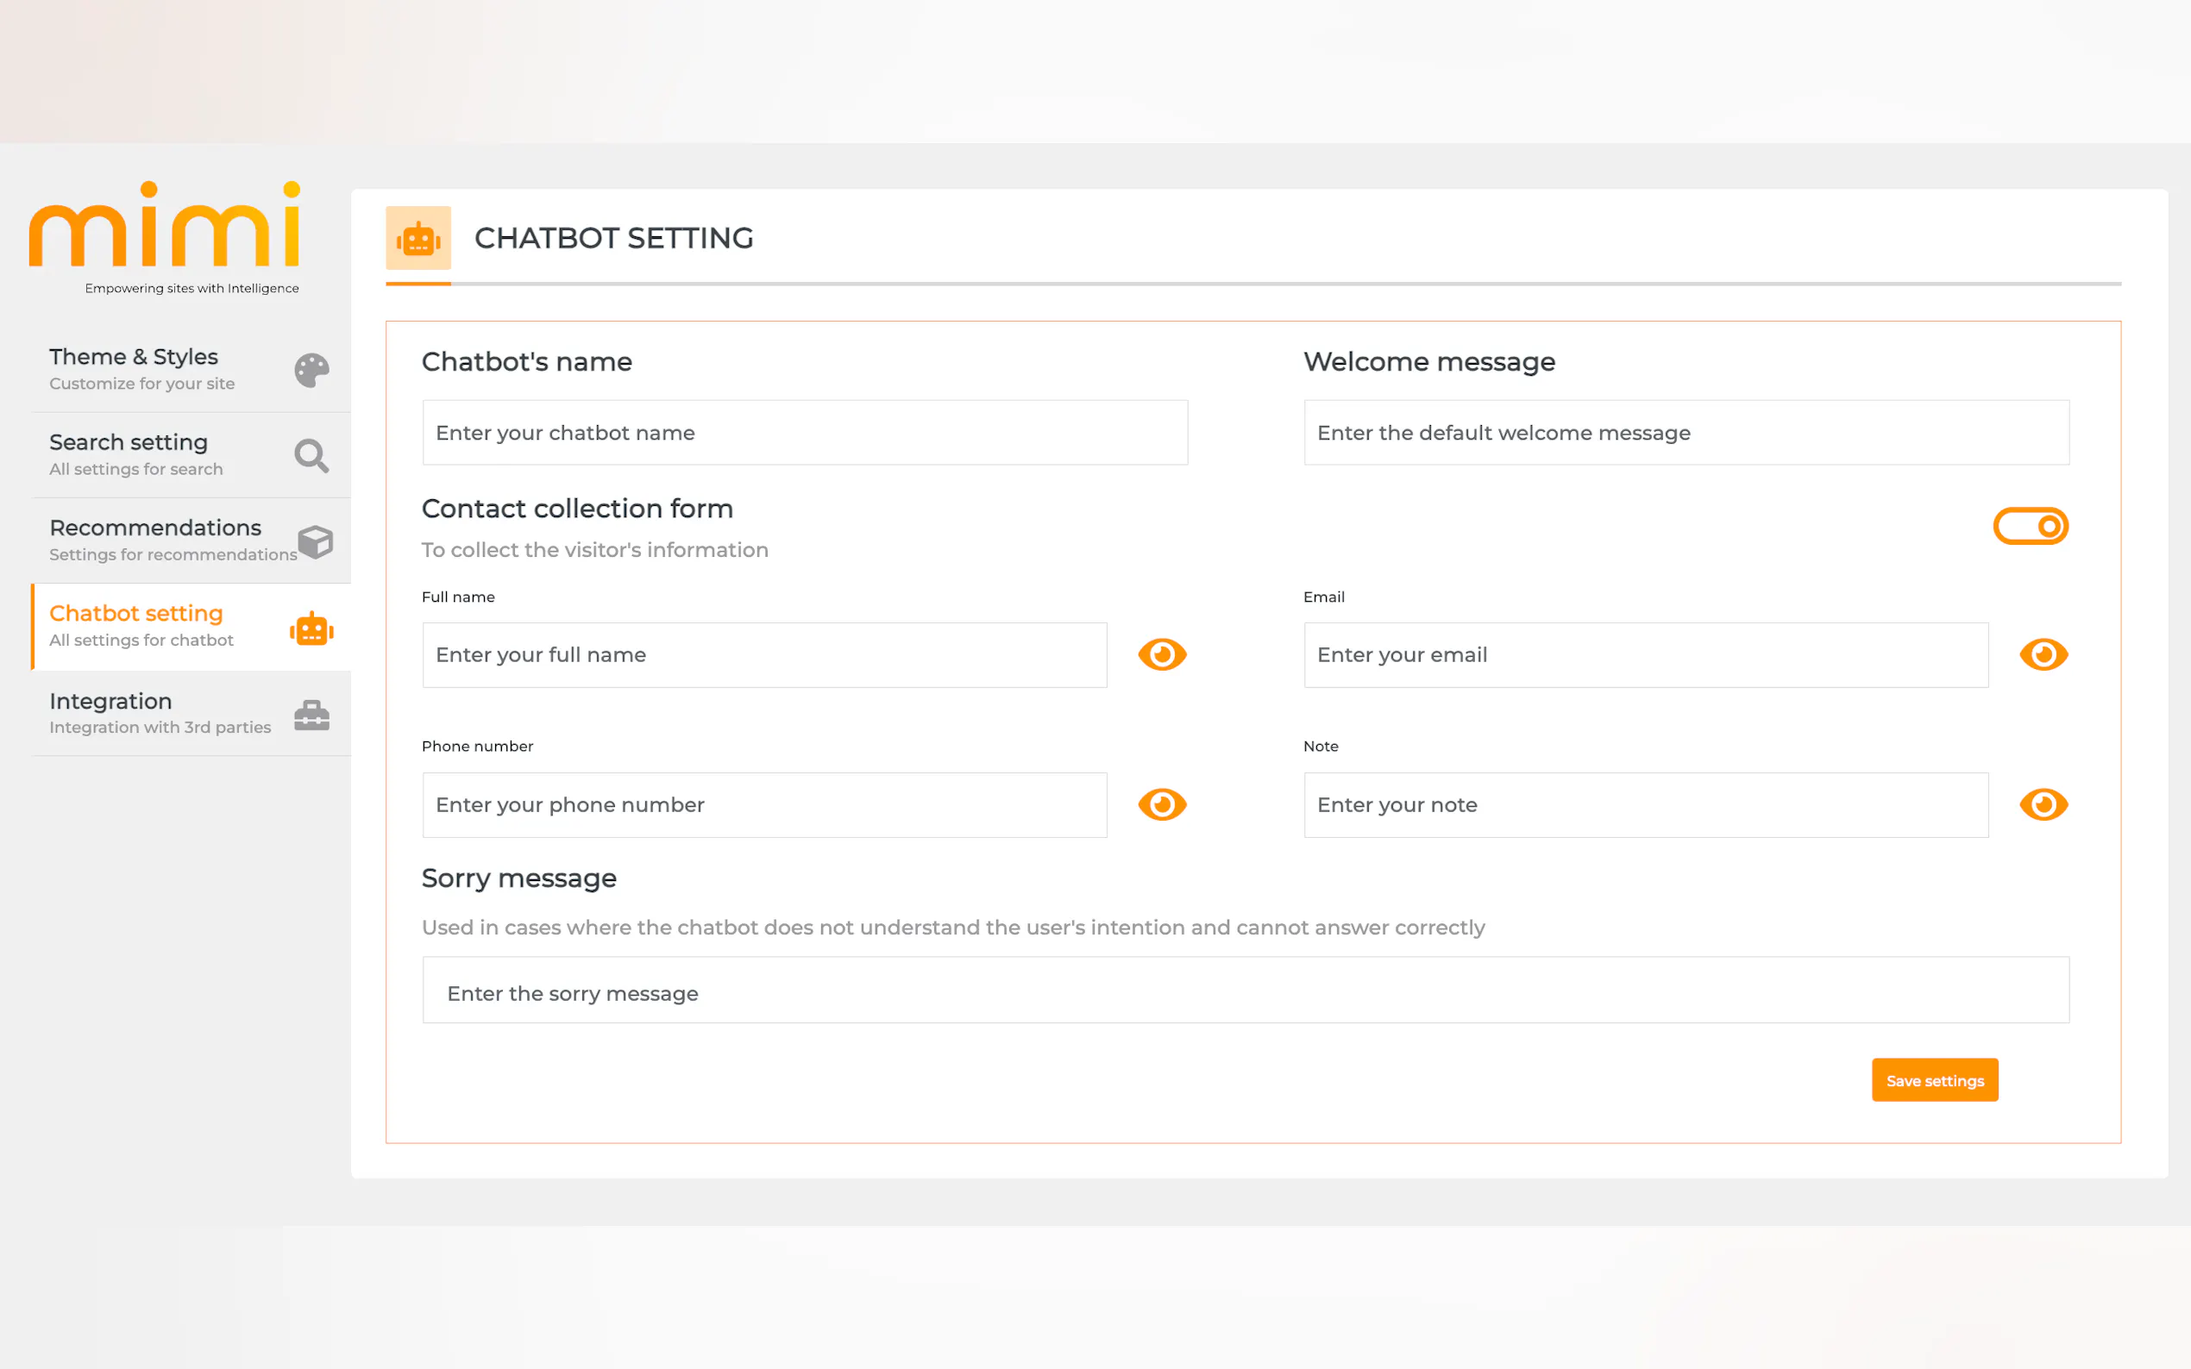Hide the Phone number field via eye
The image size is (2191, 1369).
1162,804
